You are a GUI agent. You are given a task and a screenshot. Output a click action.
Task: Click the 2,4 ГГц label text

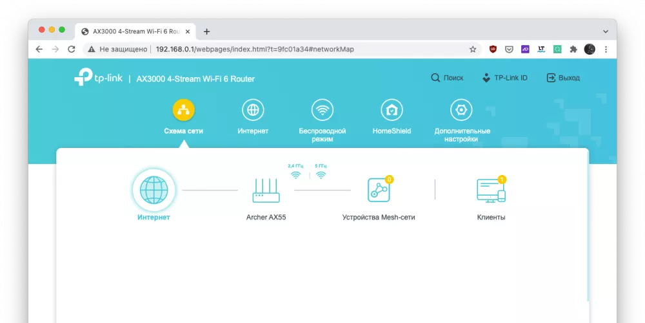tap(296, 166)
